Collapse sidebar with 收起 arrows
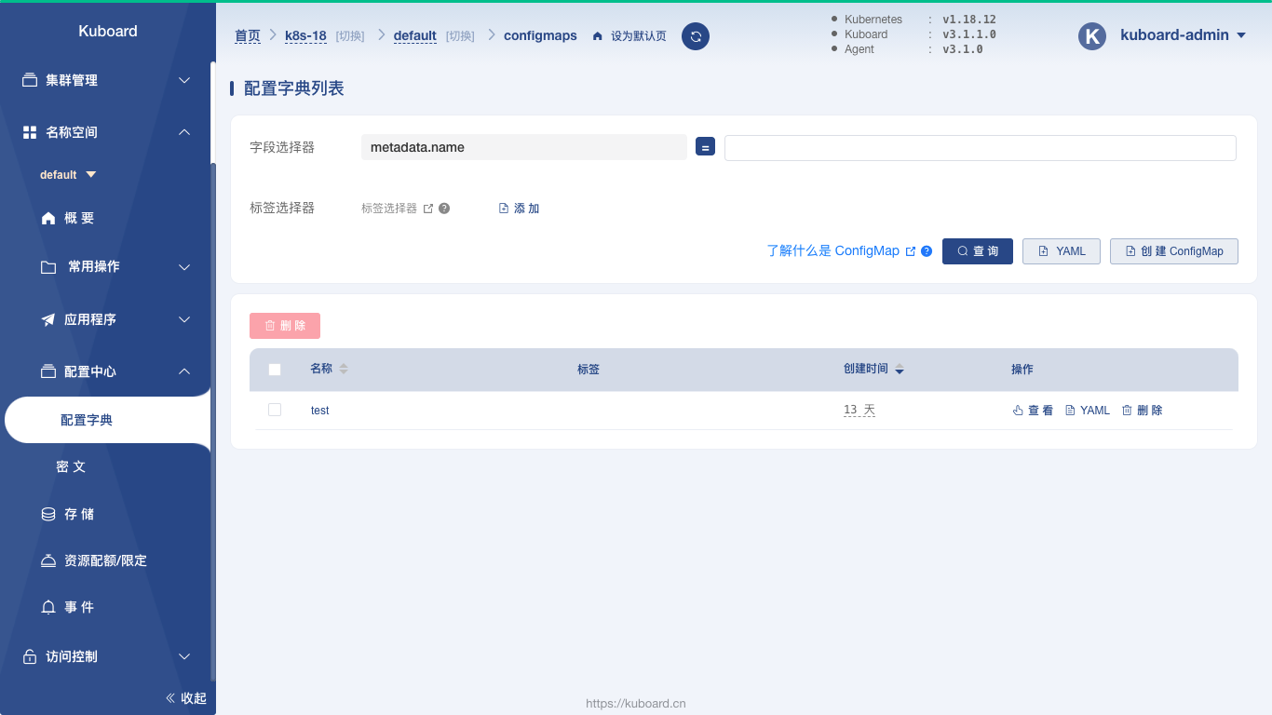 (186, 698)
